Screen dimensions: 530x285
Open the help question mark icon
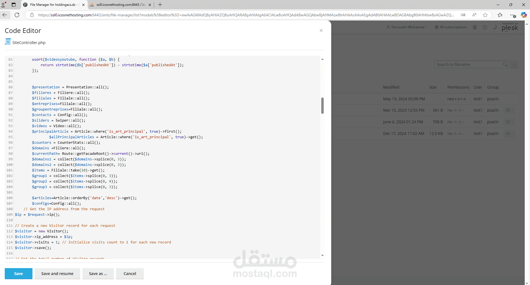pos(485,27)
